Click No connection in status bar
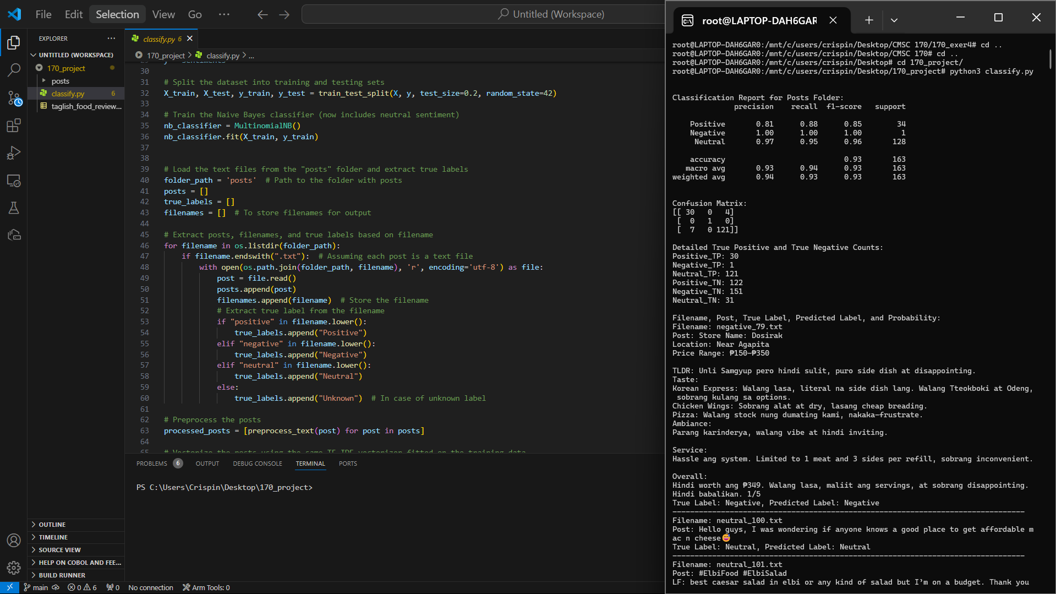1056x594 pixels. pos(151,587)
